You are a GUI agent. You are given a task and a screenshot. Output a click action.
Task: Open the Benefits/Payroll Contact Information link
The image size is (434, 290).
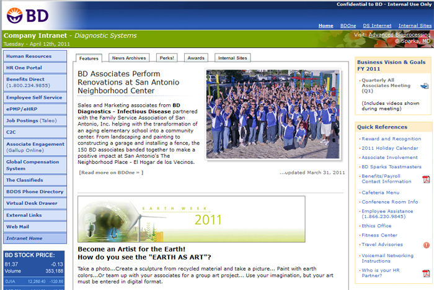pos(386,179)
